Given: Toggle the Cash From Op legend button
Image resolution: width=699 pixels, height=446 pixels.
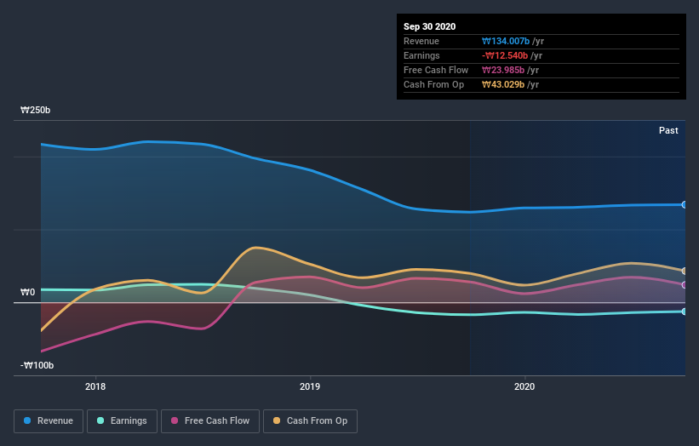Looking at the screenshot, I should click(x=310, y=421).
